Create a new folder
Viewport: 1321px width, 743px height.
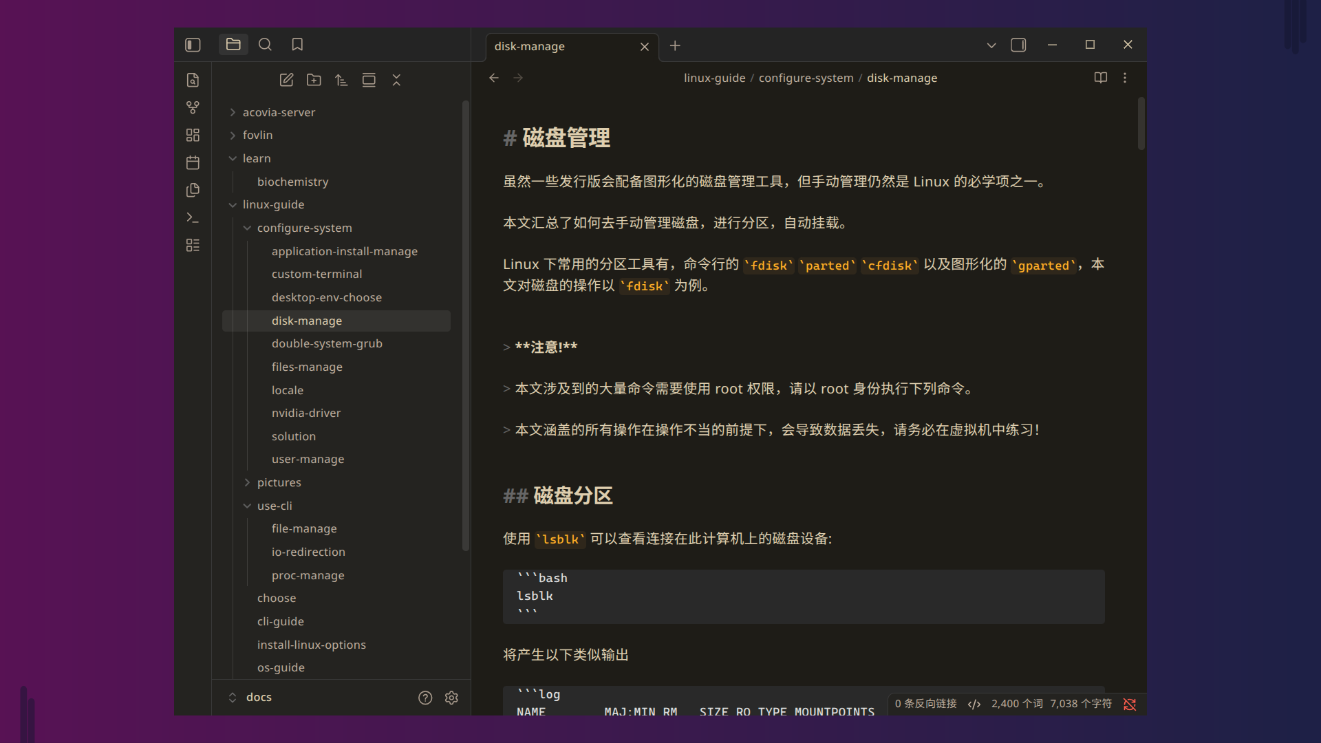pos(314,80)
